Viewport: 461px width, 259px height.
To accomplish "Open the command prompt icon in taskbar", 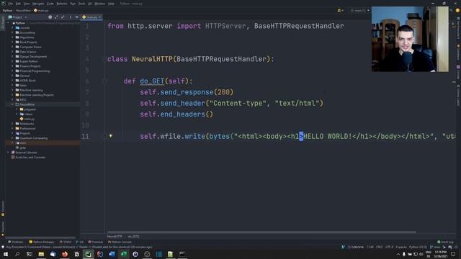I will point(182,254).
